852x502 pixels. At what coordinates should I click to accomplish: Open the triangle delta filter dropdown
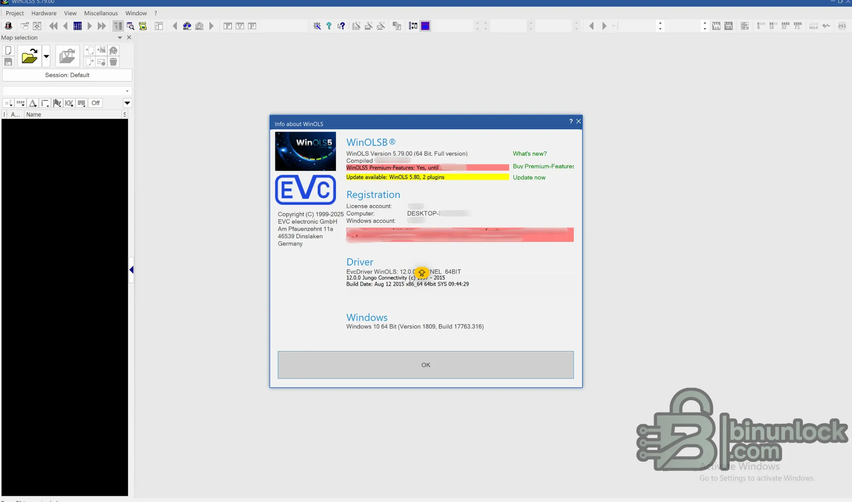33,103
